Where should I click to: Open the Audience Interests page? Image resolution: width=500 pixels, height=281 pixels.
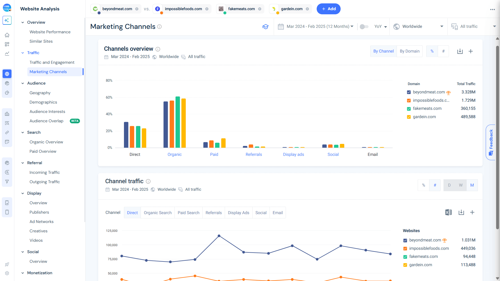[47, 111]
